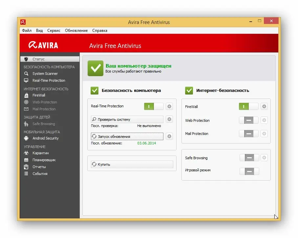Maximize the Avira window
Viewport: 298px width, 238px height.
point(260,21)
